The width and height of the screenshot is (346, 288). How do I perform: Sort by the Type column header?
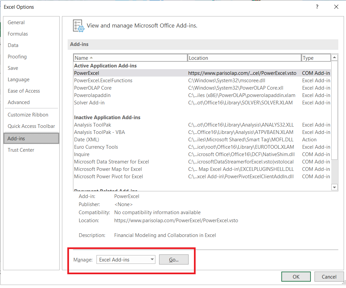316,58
